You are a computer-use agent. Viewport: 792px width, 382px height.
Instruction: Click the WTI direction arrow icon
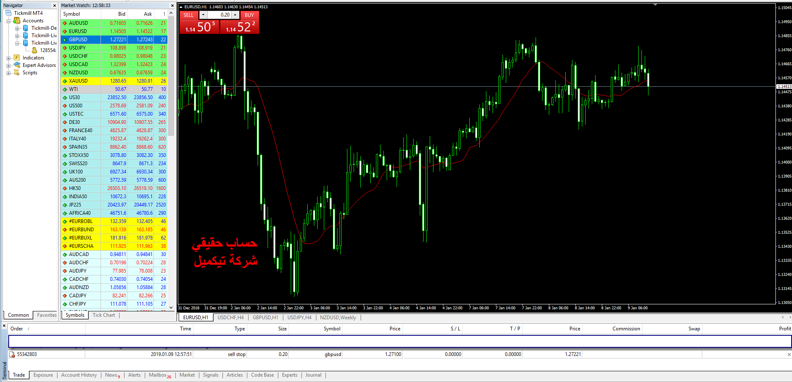(65, 89)
